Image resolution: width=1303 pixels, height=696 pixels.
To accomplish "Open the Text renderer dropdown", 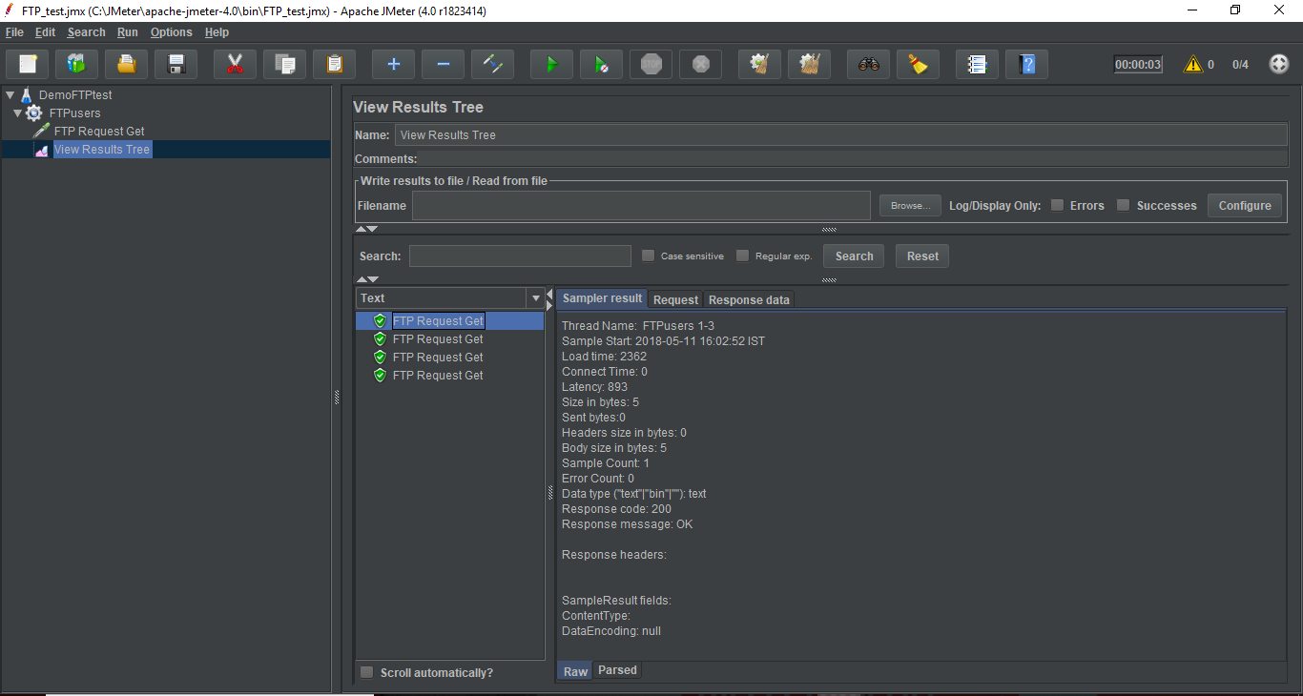I will 535,298.
